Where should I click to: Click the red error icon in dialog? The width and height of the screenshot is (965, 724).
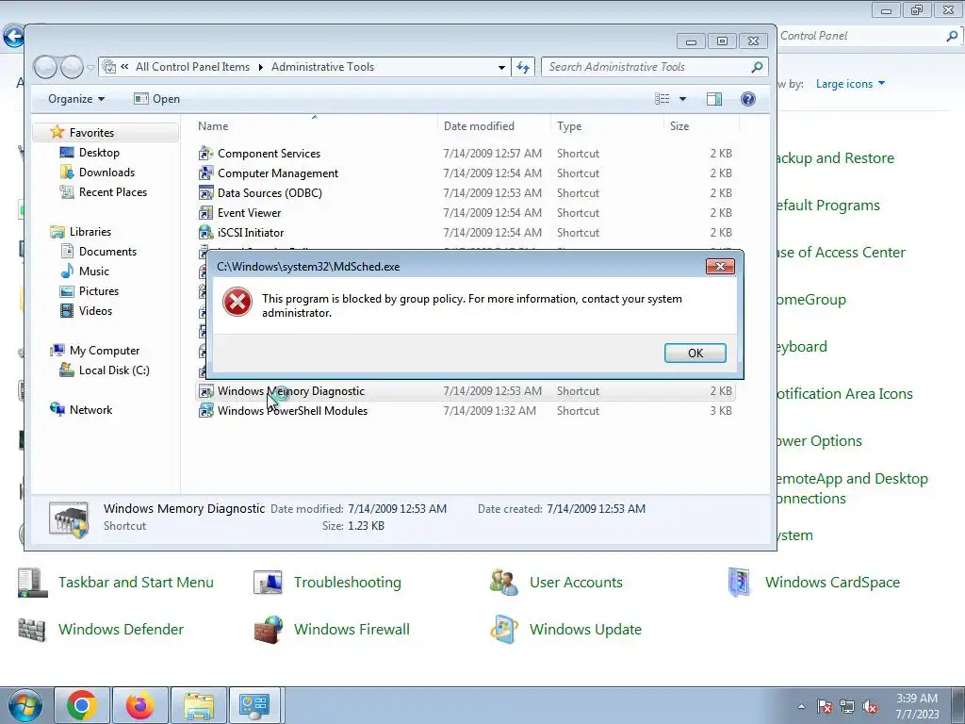pyautogui.click(x=237, y=303)
